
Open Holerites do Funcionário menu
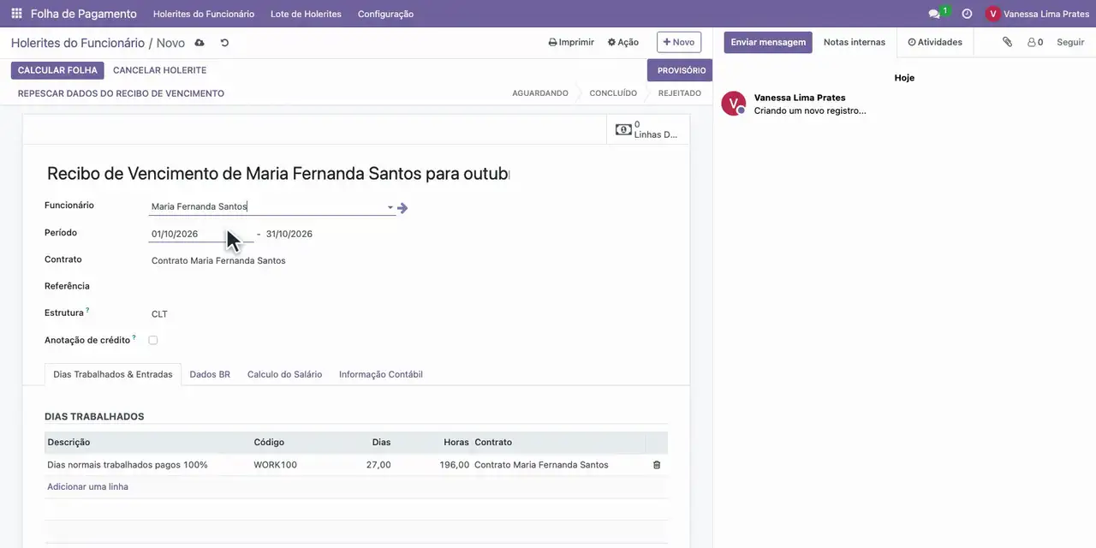tap(204, 14)
